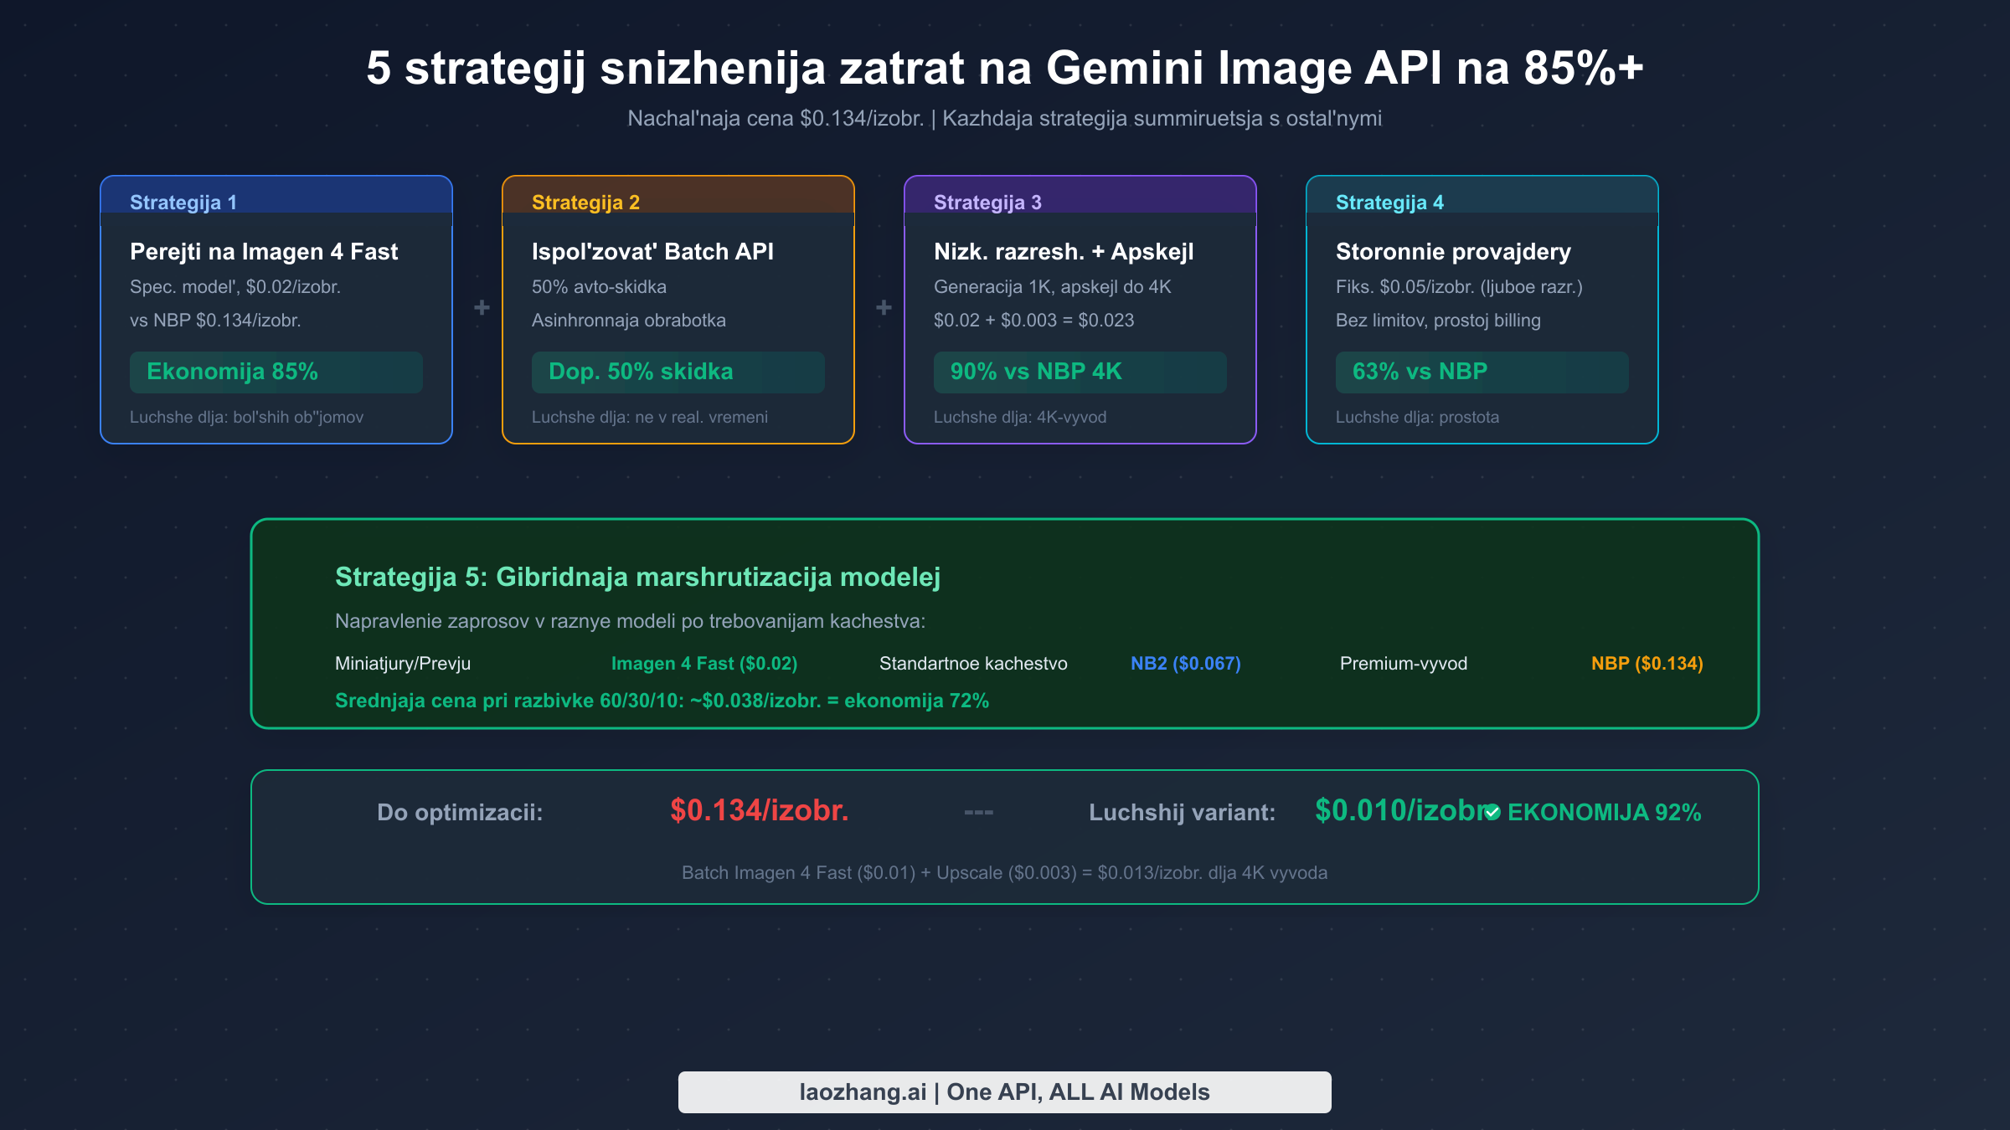Click the orange NBP ($0.134) label
Image resolution: width=2010 pixels, height=1130 pixels.
coord(1647,663)
